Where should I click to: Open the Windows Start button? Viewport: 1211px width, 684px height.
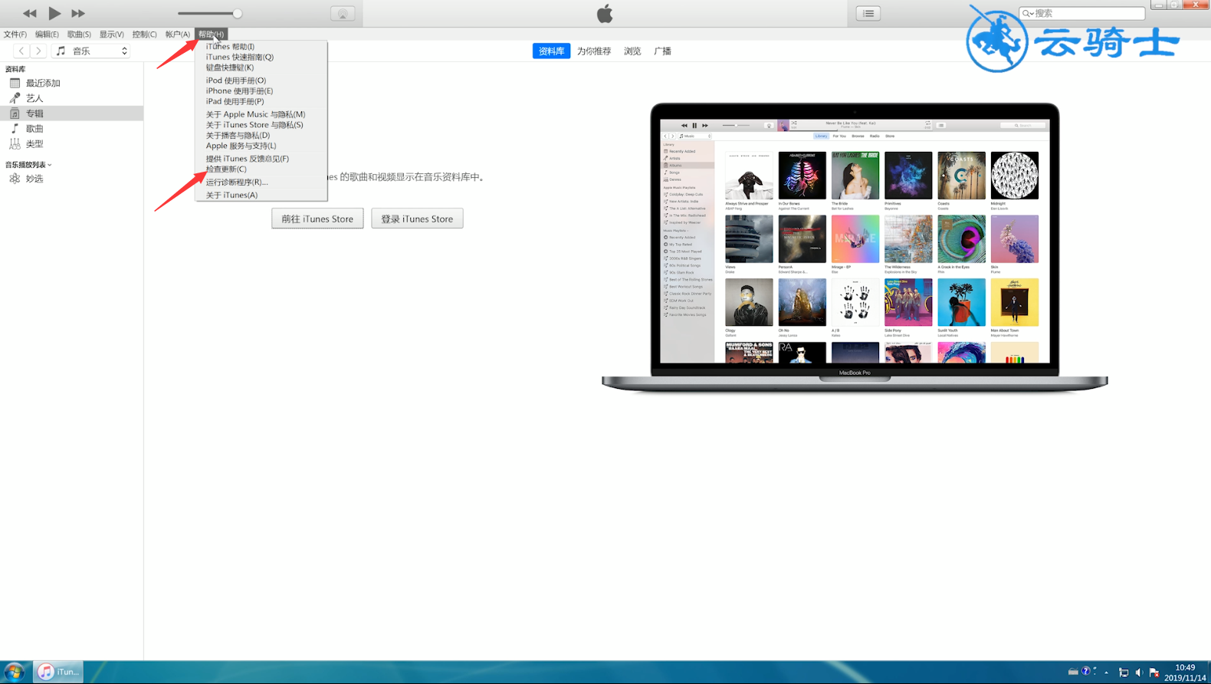click(14, 672)
